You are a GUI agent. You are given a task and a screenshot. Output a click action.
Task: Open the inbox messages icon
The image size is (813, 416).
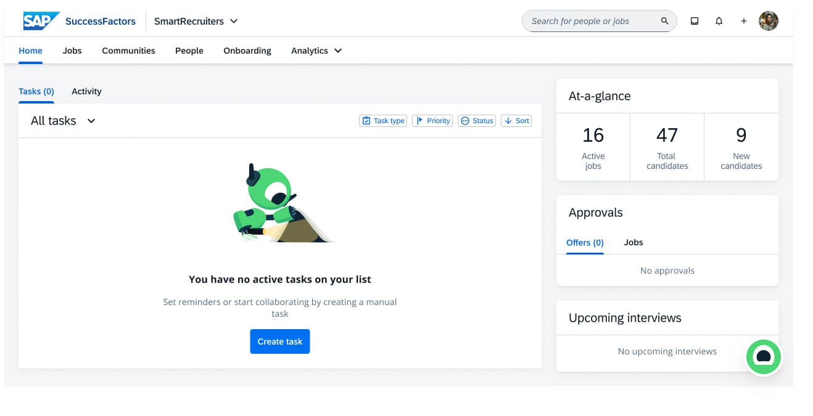tap(695, 21)
